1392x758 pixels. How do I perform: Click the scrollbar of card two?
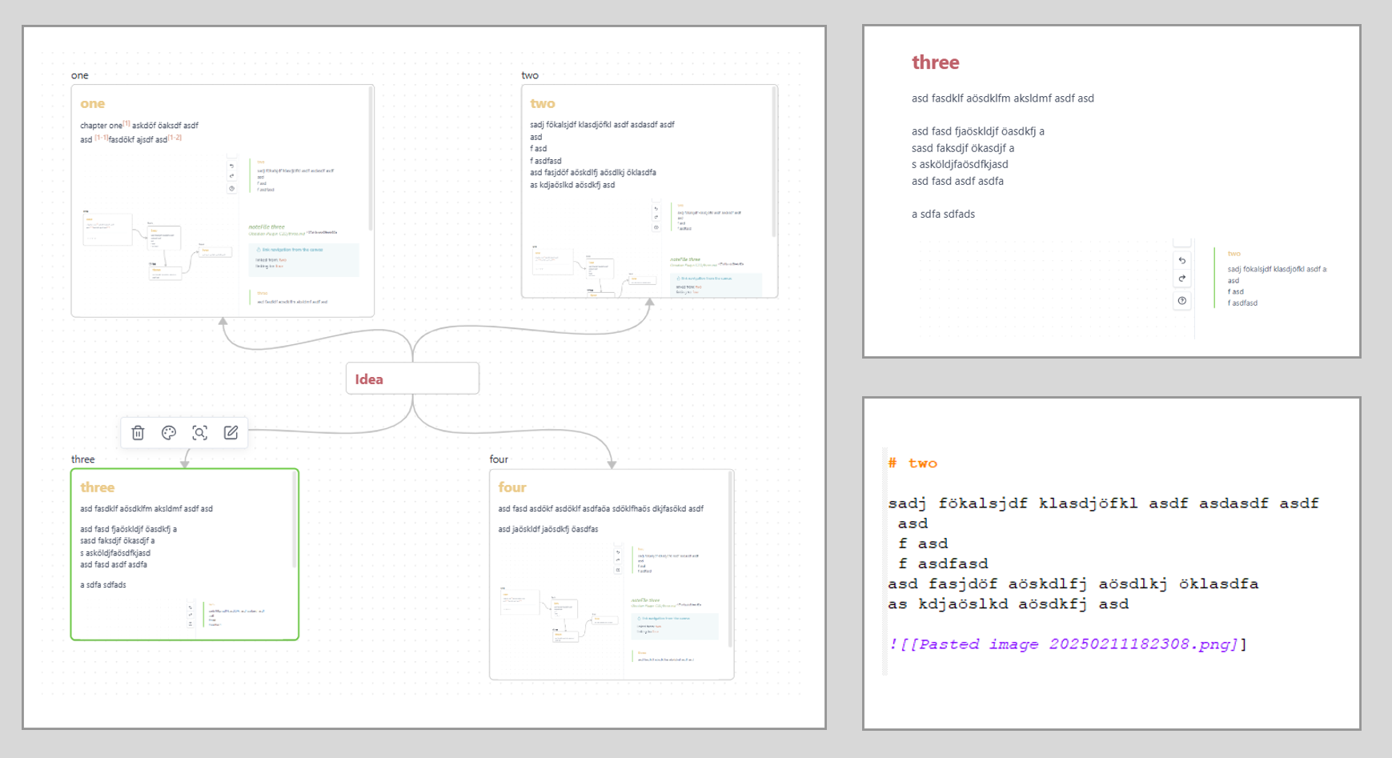[774, 160]
